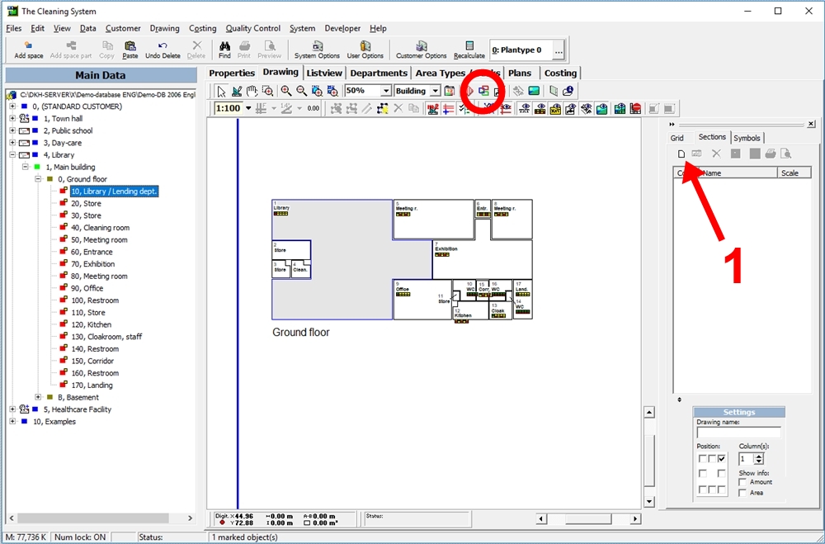The image size is (825, 544).
Task: Click the Plantype browse ellipsis button
Action: (559, 50)
